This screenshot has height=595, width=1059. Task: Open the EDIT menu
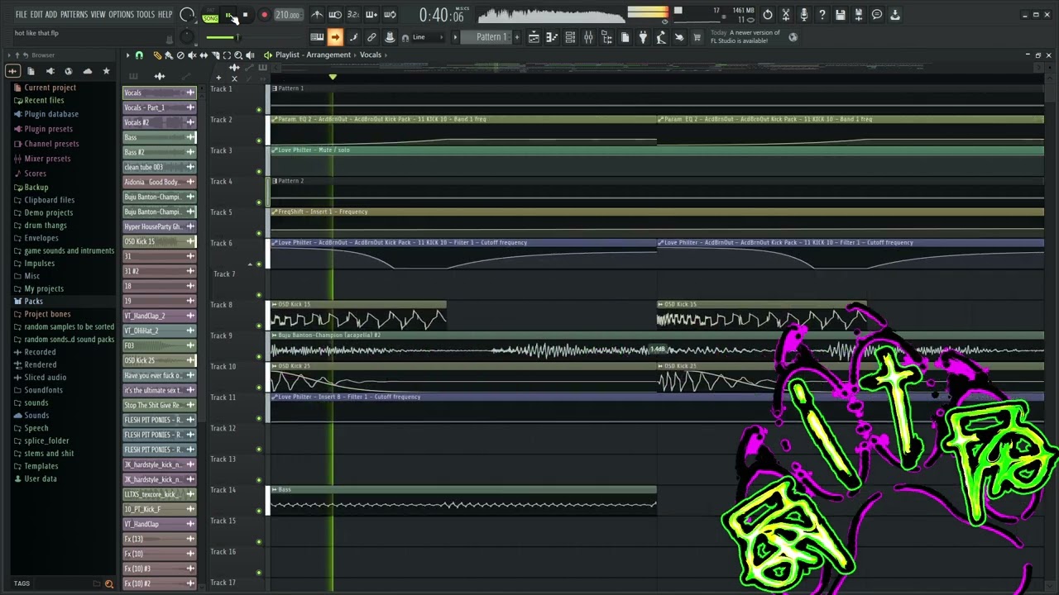[x=36, y=15]
